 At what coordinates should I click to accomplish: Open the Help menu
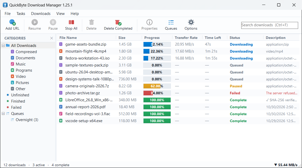click(75, 14)
